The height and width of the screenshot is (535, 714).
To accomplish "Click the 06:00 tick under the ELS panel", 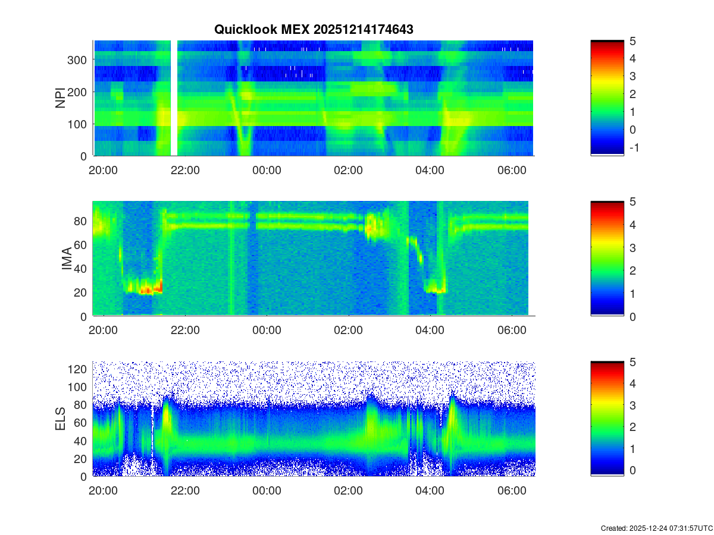I will point(512,491).
